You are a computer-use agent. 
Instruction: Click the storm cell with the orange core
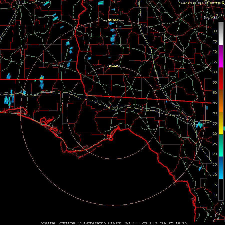(x=41, y=82)
